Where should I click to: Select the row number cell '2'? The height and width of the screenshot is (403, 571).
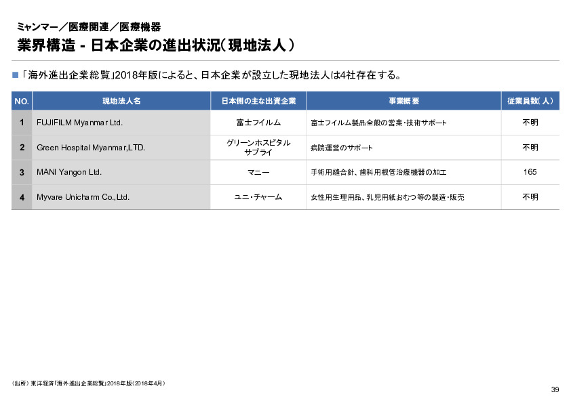coord(22,147)
